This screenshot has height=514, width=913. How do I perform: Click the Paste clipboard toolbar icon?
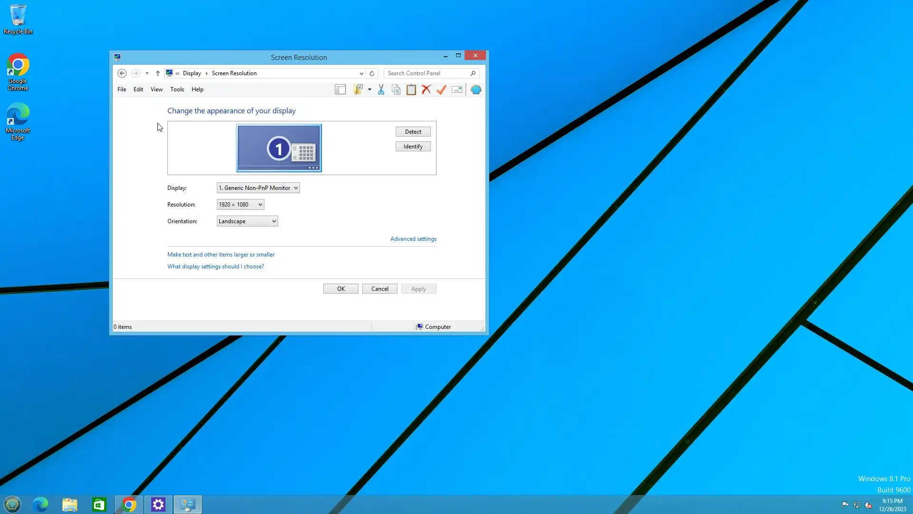tap(411, 89)
